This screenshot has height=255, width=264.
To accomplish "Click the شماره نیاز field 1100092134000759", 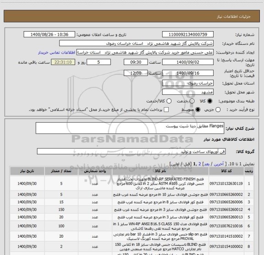I will [188, 34].
